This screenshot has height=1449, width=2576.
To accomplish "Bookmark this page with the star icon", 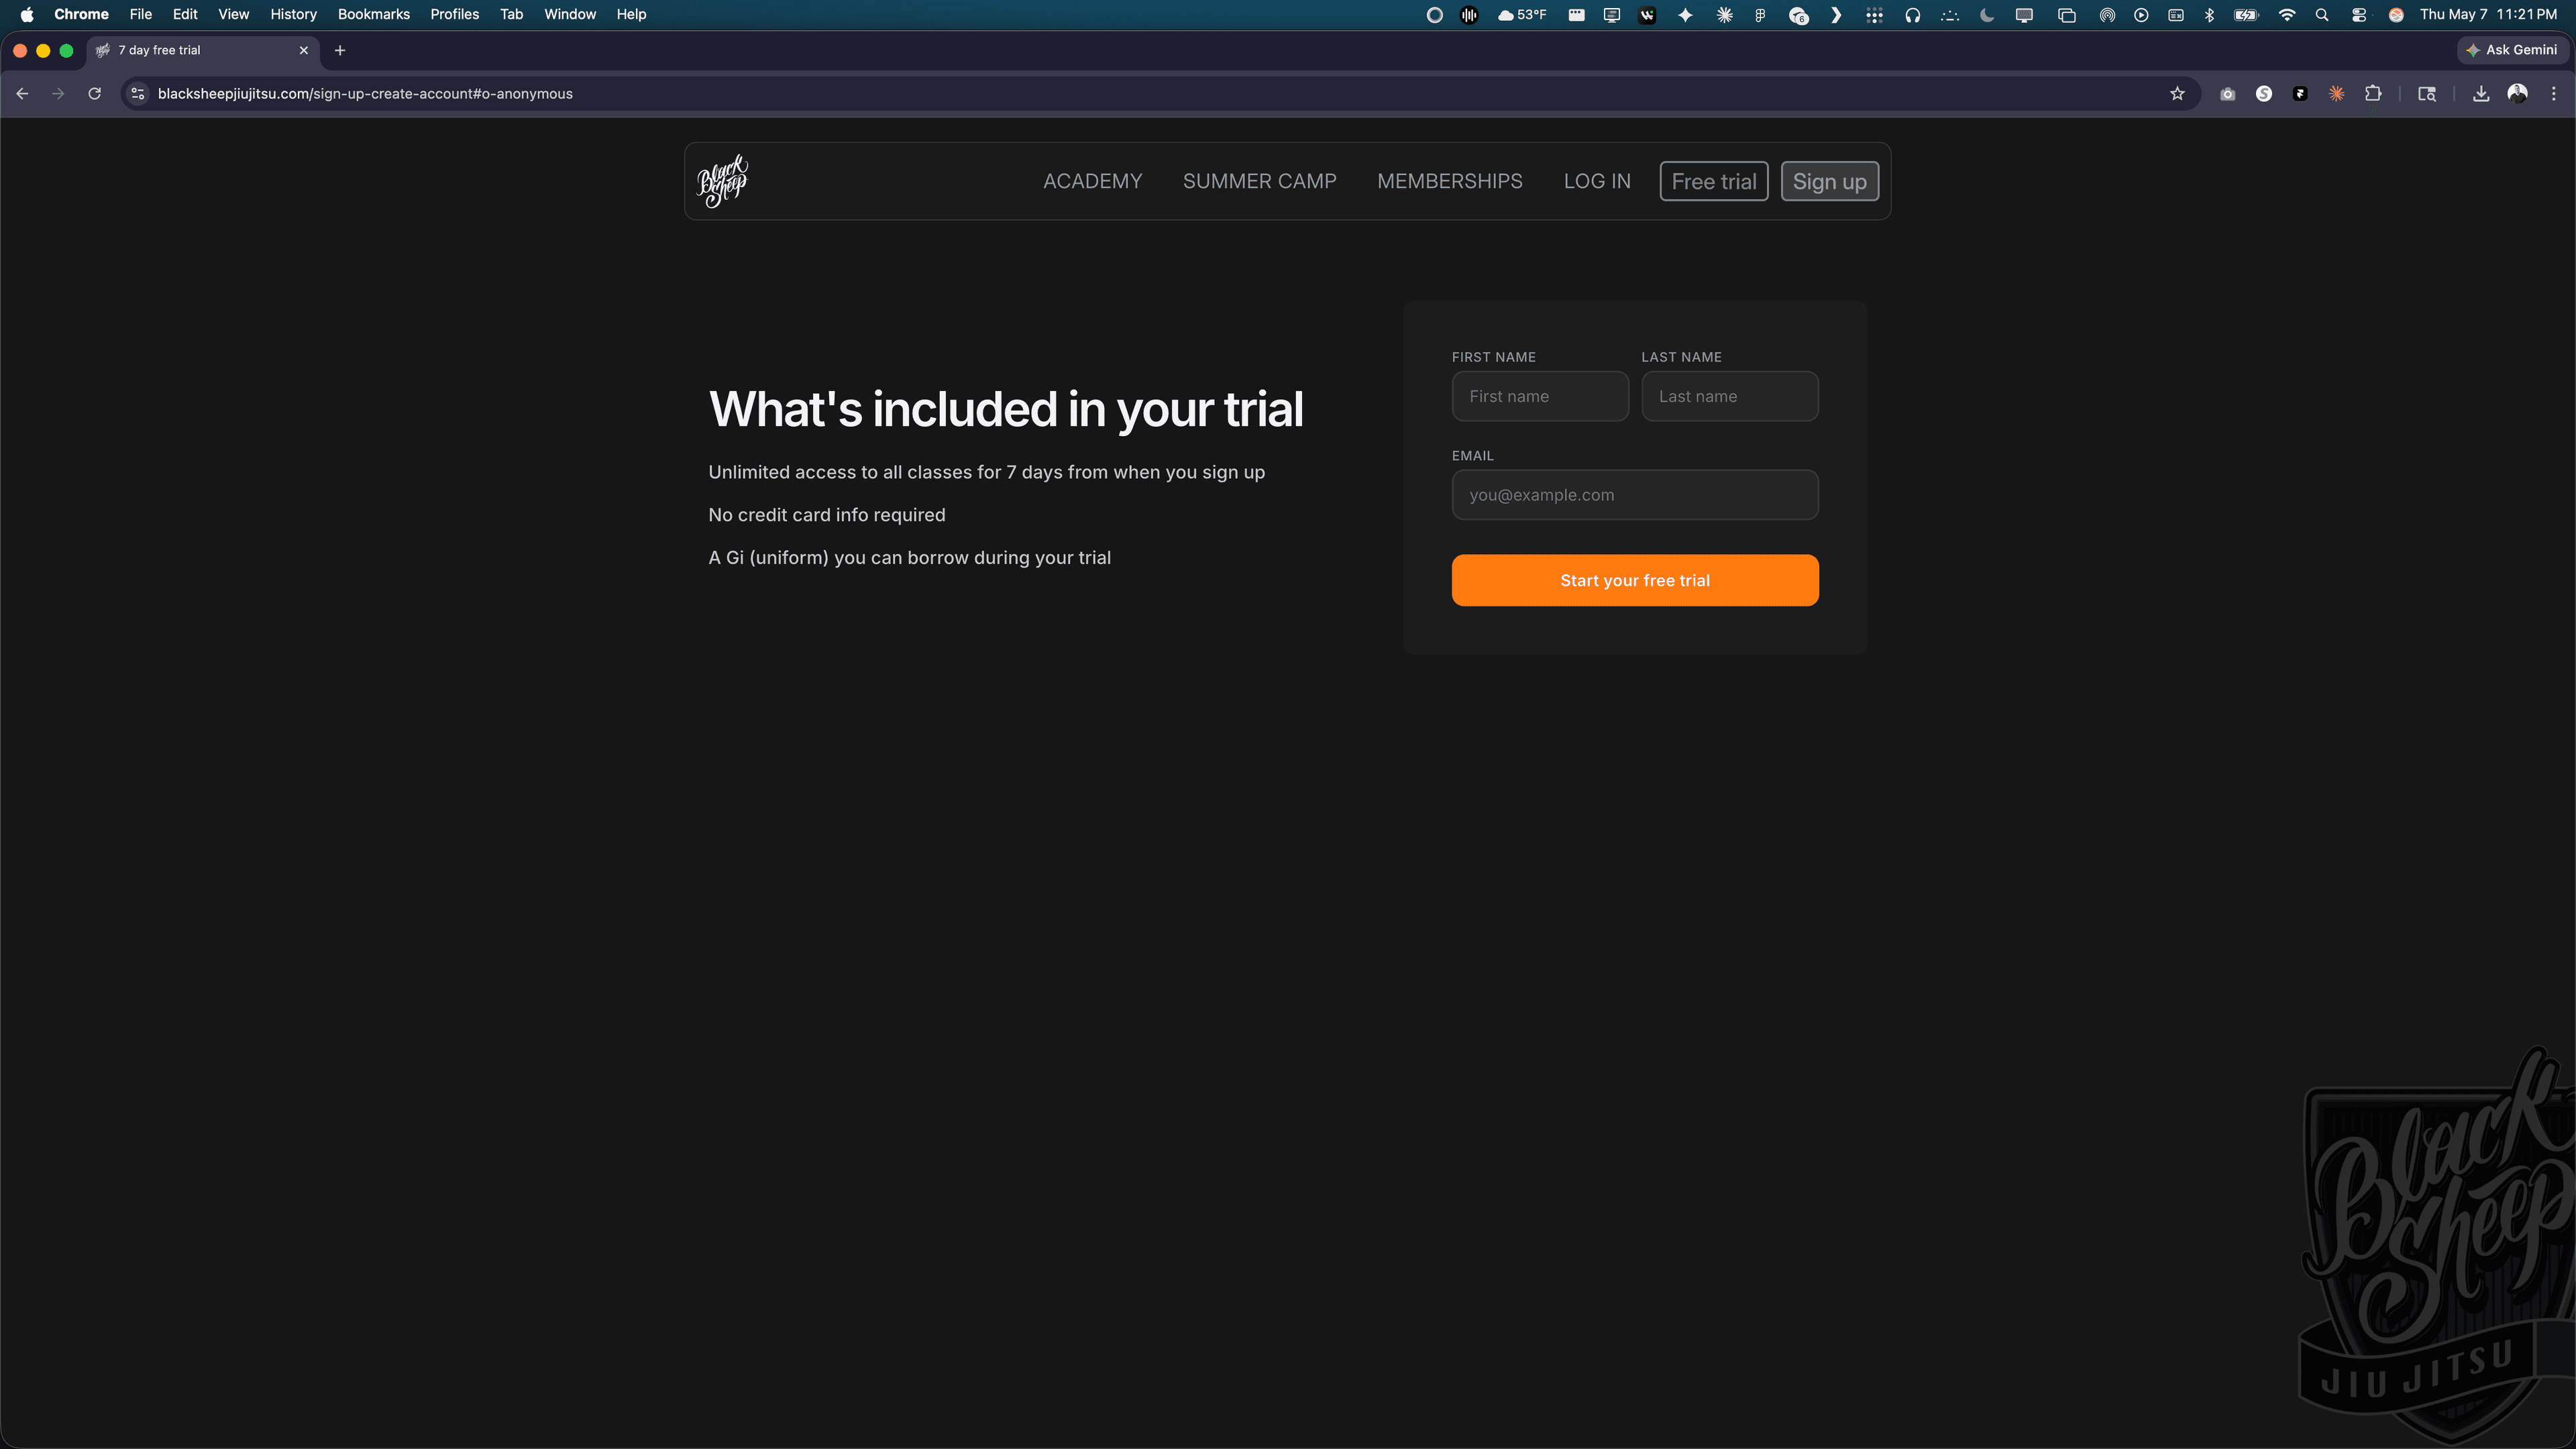I will click(2177, 94).
